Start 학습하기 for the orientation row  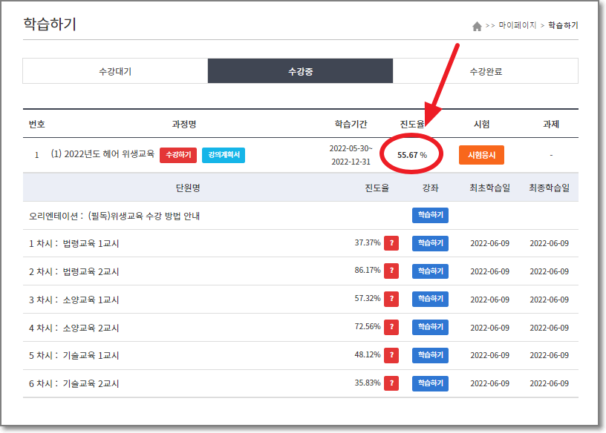[x=430, y=215]
